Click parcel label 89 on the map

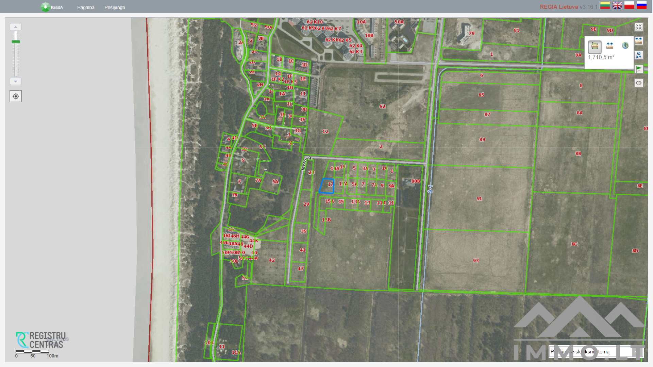pos(482,140)
